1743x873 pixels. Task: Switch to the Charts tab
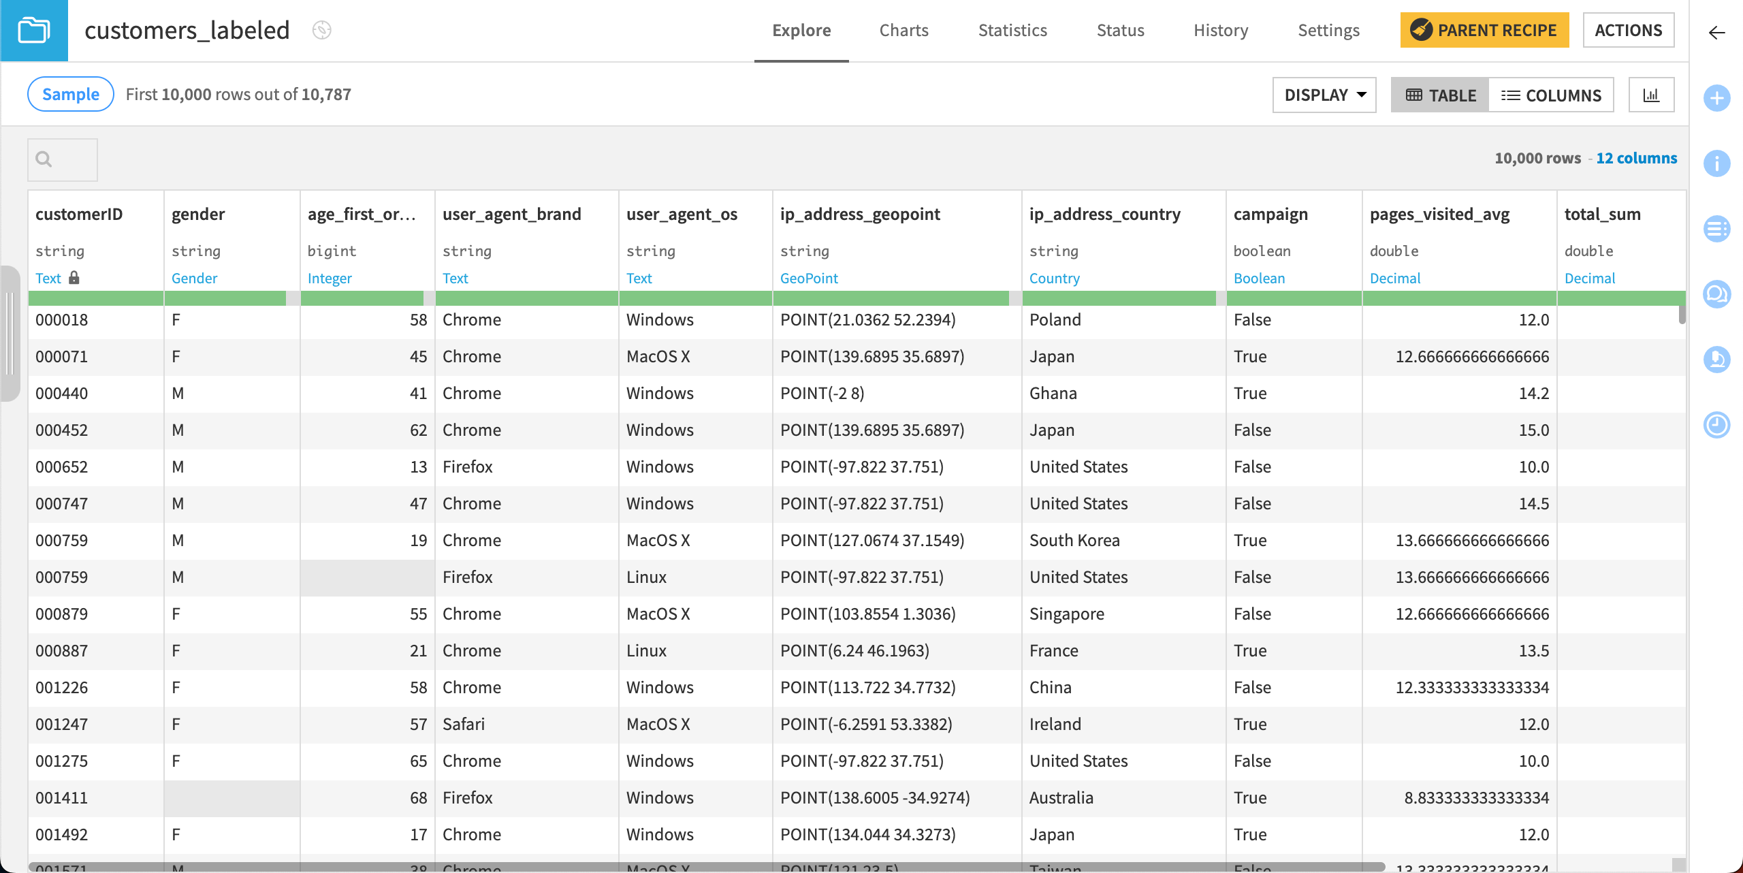[x=903, y=30]
